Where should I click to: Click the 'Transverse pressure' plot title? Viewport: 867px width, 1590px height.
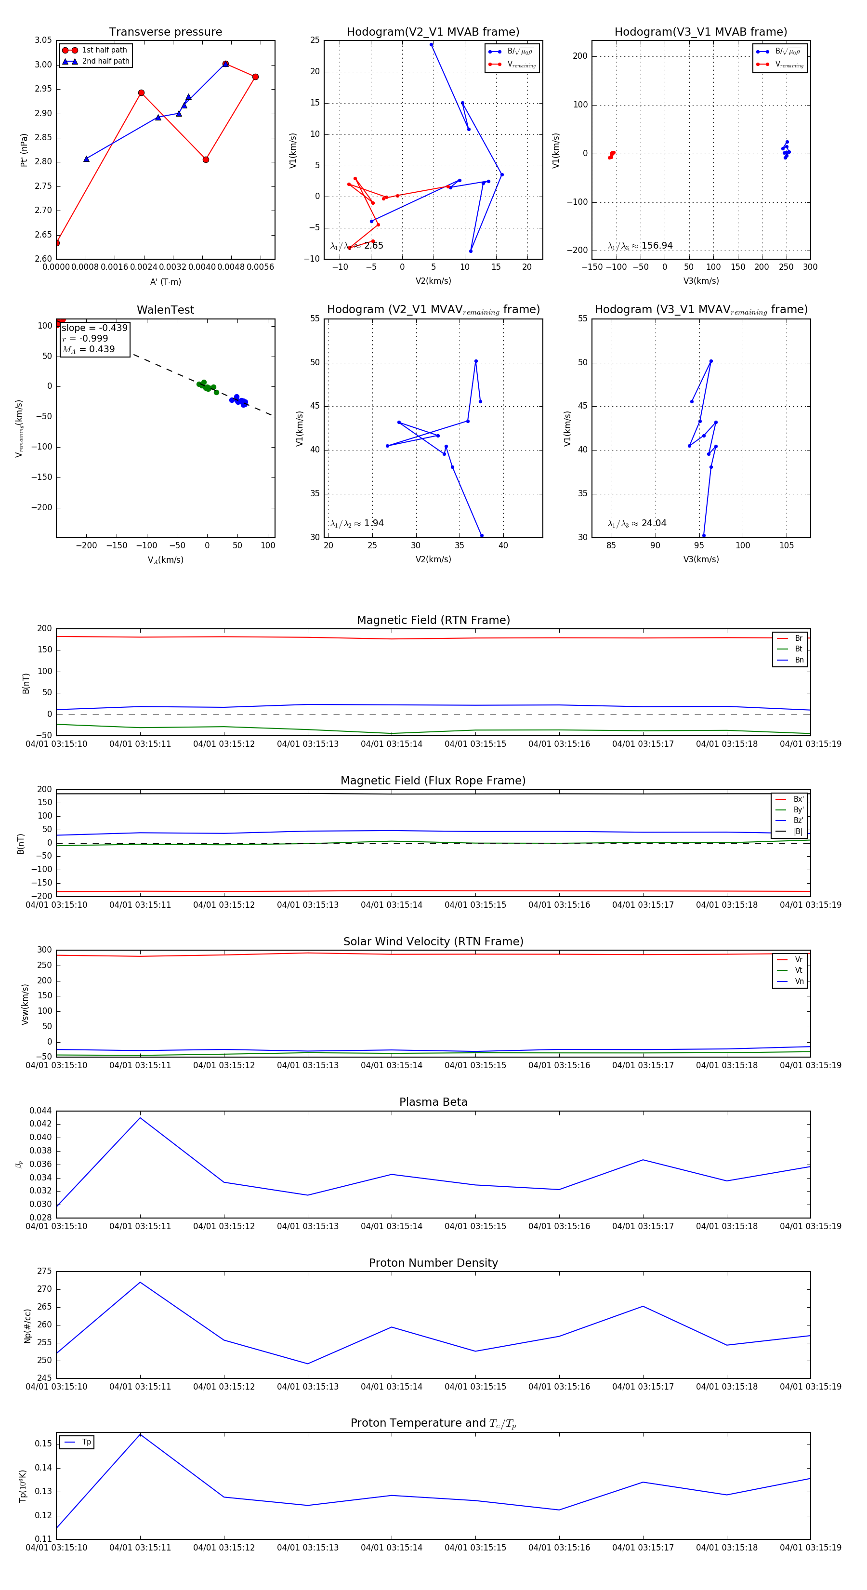[165, 32]
